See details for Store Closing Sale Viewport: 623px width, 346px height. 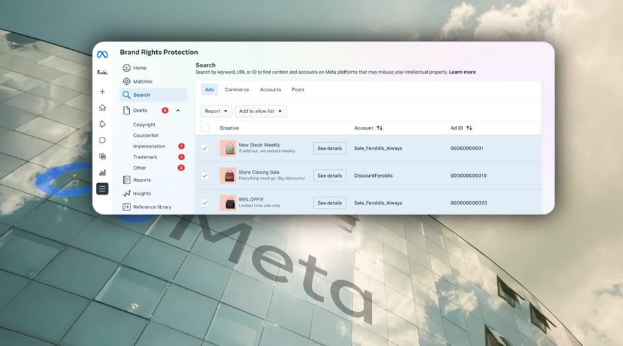[x=330, y=176]
